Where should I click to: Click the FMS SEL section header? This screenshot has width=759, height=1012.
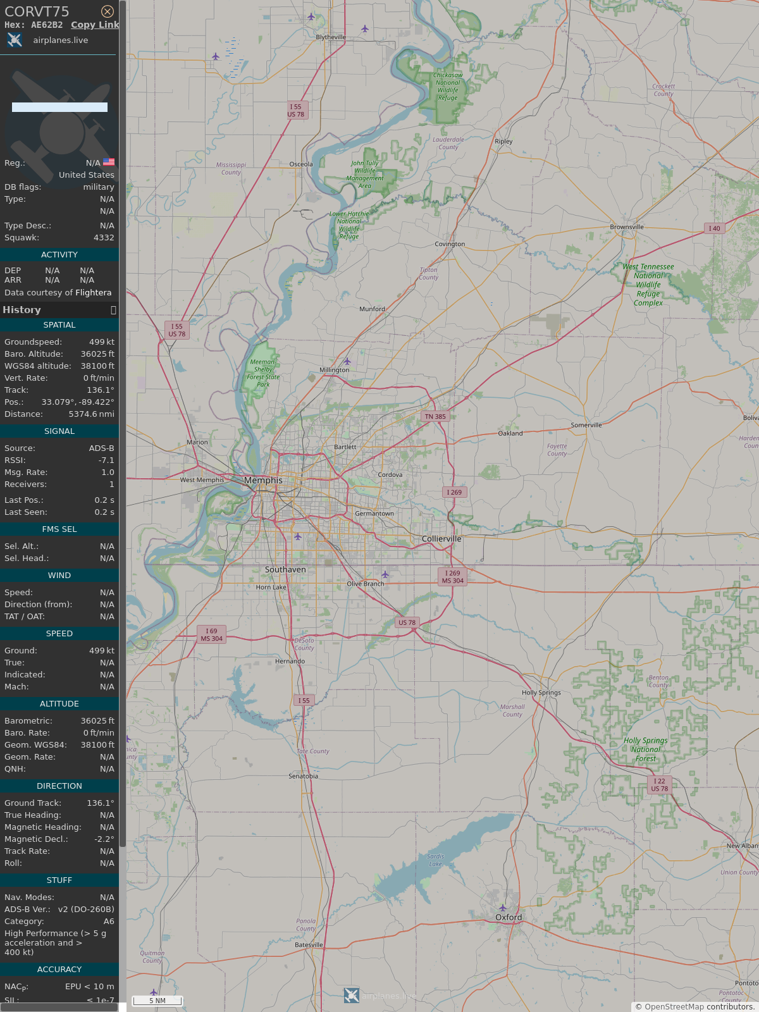pos(59,529)
